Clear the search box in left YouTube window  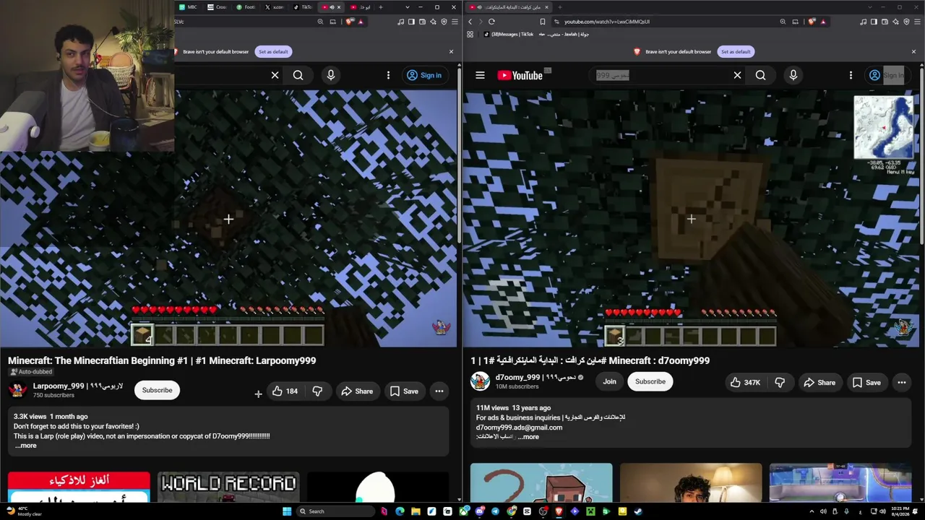[275, 75]
